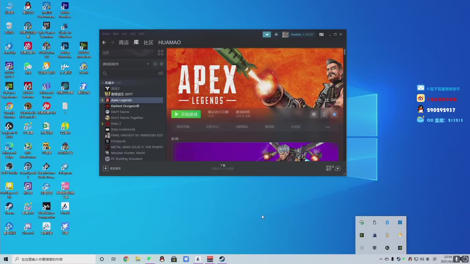This screenshot has width=470, height=264.
Task: Show Apex Legends game info icon
Action: coord(324,114)
